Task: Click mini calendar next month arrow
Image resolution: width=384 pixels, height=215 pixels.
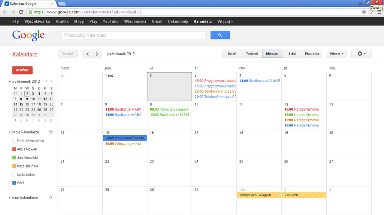Action: coord(52,81)
